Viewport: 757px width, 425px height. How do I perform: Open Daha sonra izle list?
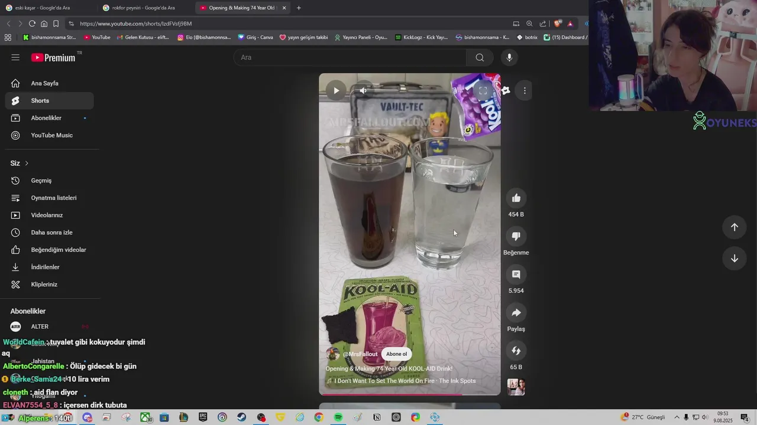click(49, 233)
